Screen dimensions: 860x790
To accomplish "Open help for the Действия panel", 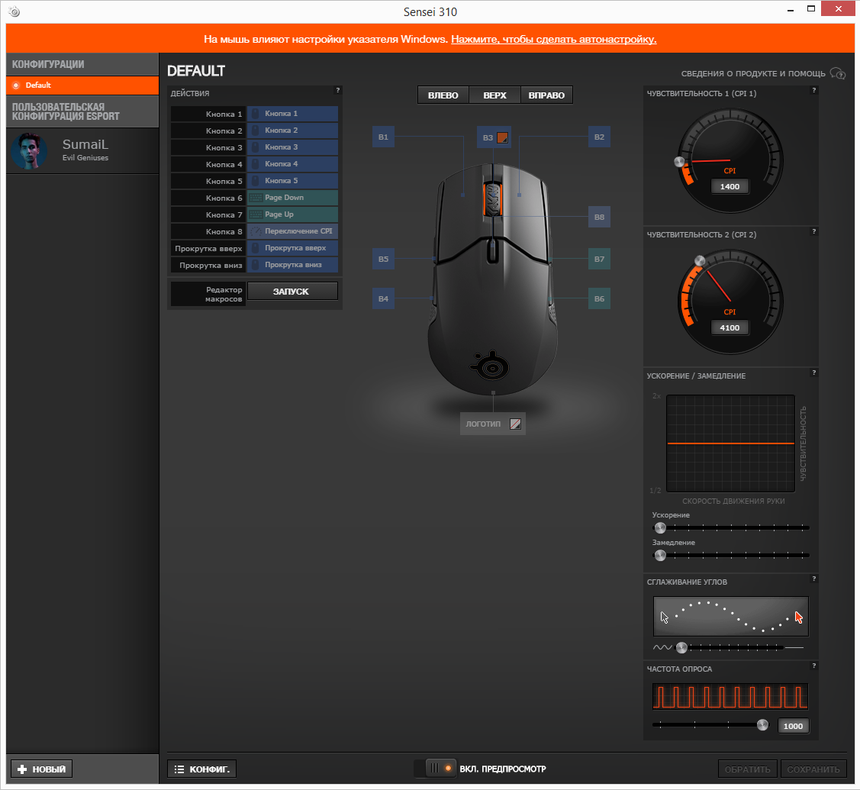I will tap(338, 90).
